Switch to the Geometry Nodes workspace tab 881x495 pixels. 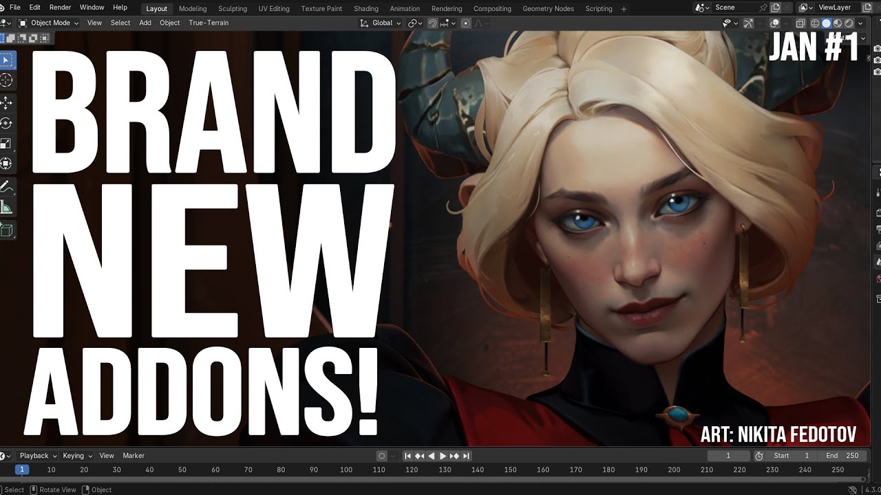[548, 9]
